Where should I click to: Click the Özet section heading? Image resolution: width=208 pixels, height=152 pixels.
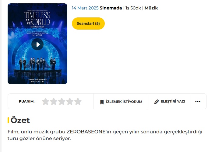click(20, 120)
